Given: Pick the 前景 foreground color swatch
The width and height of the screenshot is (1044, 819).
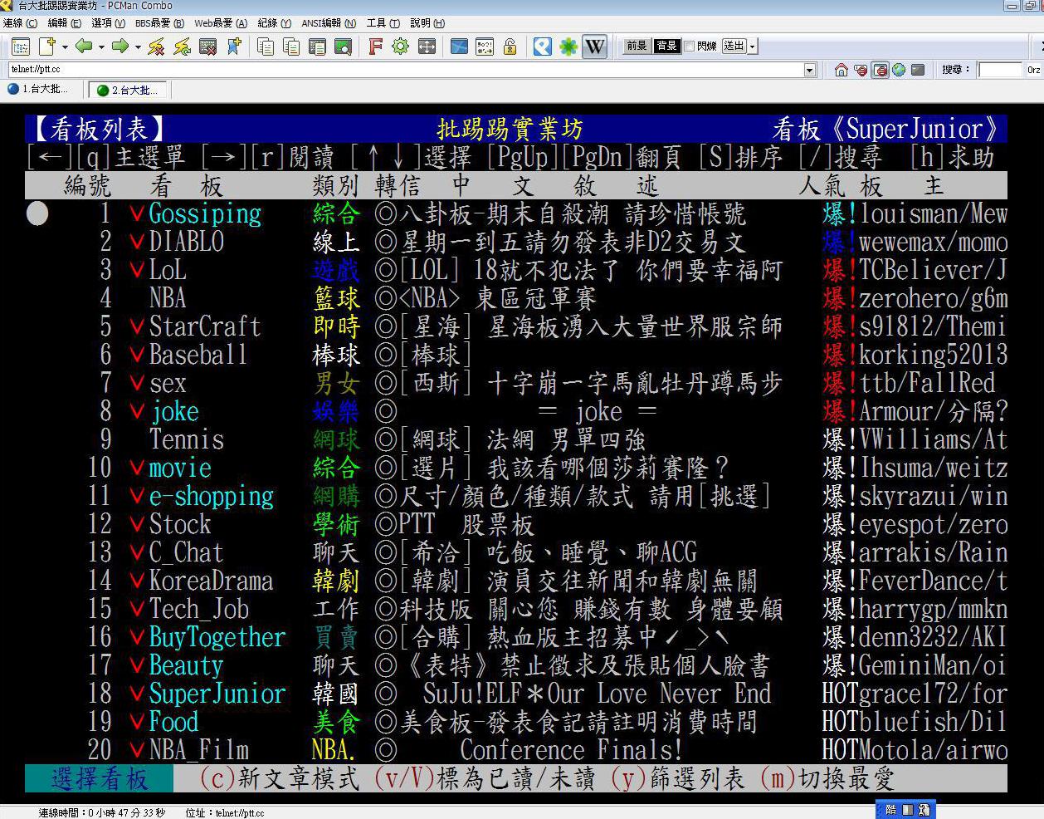Looking at the screenshot, I should [637, 47].
